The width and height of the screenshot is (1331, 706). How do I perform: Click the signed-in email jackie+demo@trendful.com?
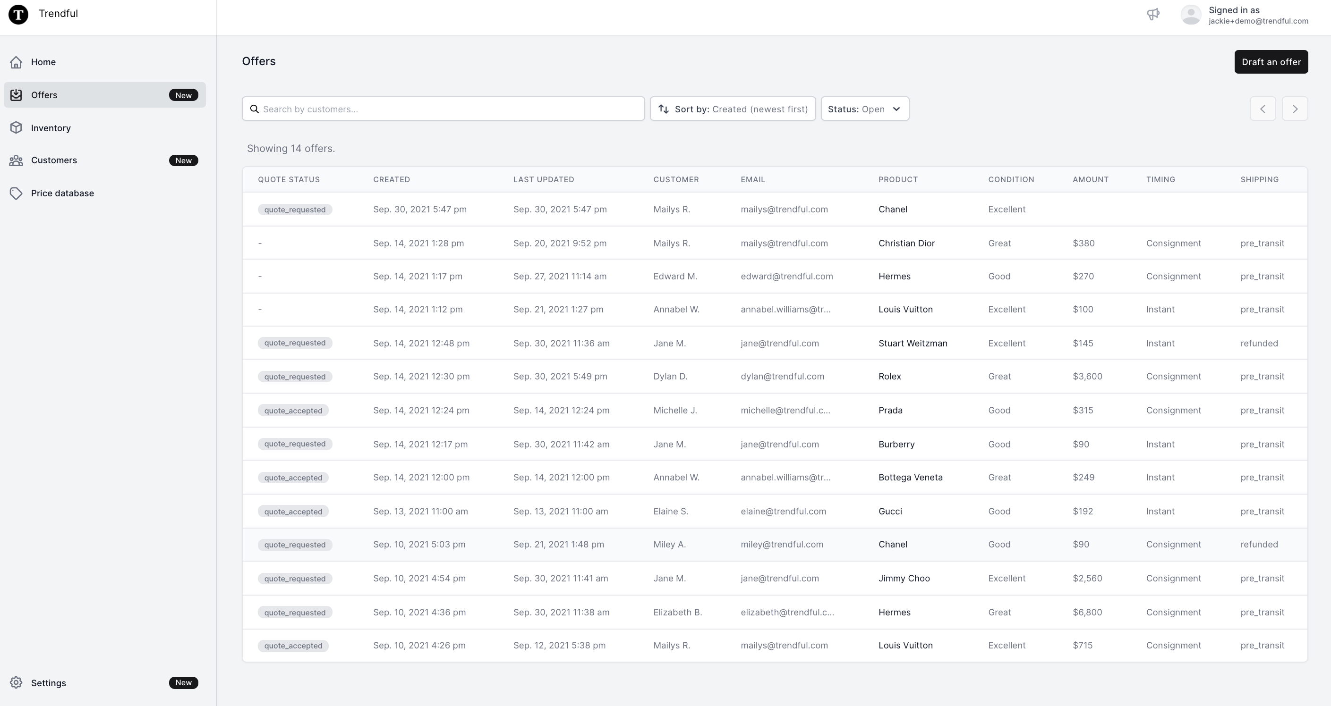pyautogui.click(x=1258, y=21)
